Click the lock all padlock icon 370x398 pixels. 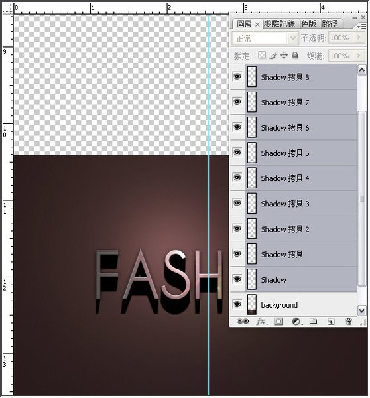point(295,55)
